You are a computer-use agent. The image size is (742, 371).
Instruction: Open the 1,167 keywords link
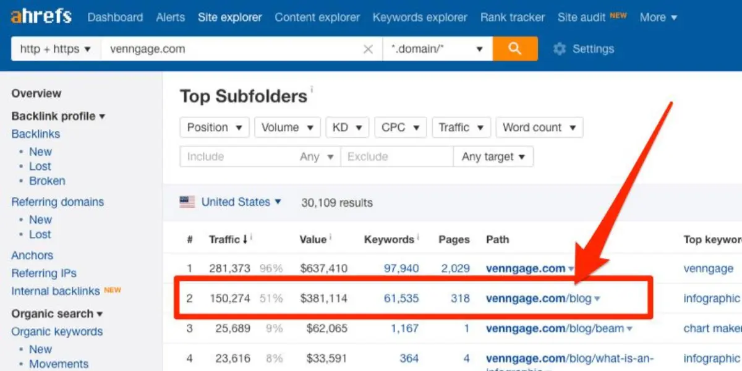(404, 328)
